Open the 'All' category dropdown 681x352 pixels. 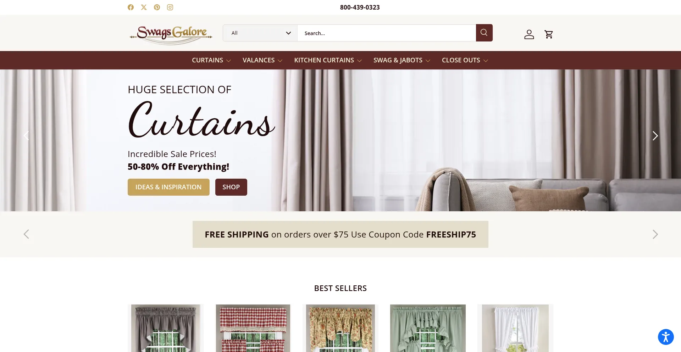coord(260,33)
